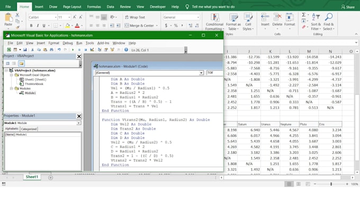
Task: Click the percent style icon
Action: pos(176,25)
